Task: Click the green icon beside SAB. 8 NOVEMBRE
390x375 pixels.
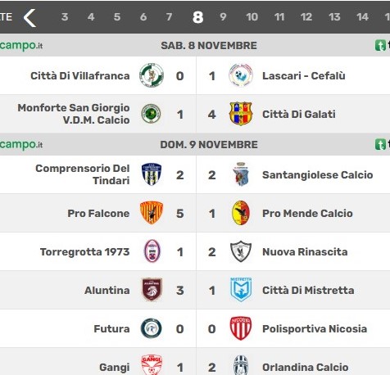Action: pyautogui.click(x=380, y=46)
